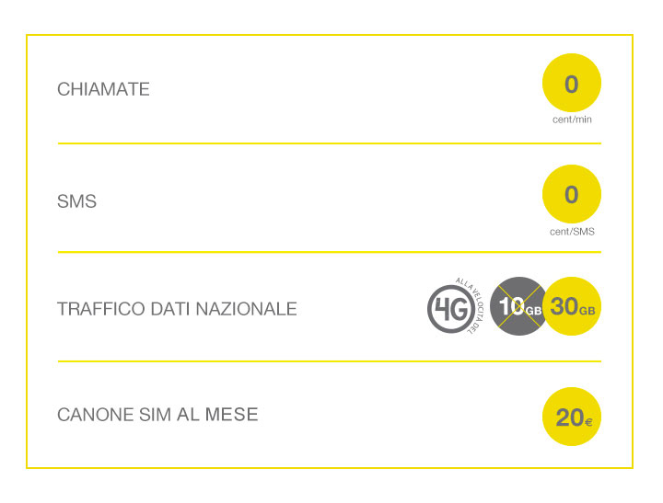Click the 4G text inside the grey ring

click(450, 309)
